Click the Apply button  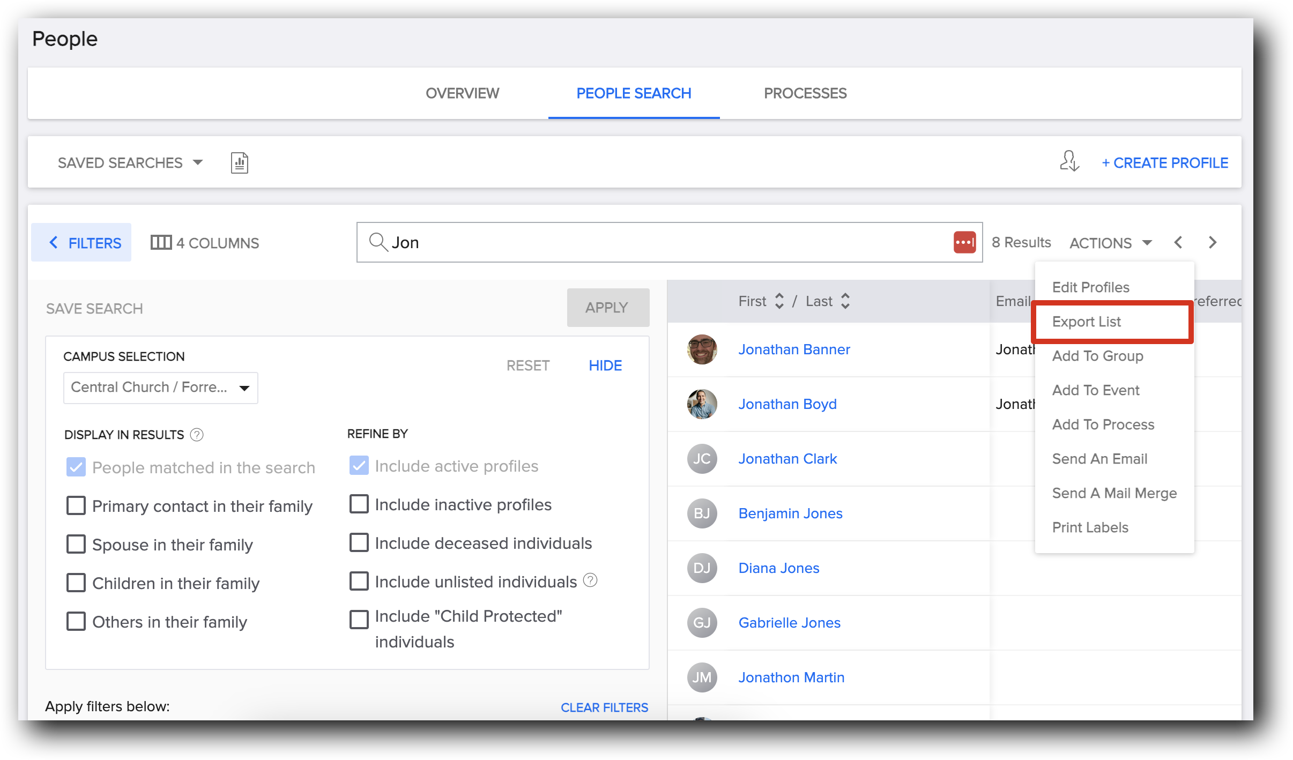coord(607,307)
